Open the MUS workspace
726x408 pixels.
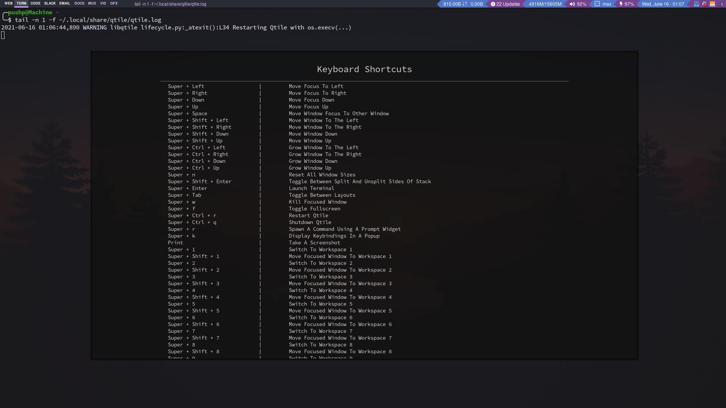[92, 3]
